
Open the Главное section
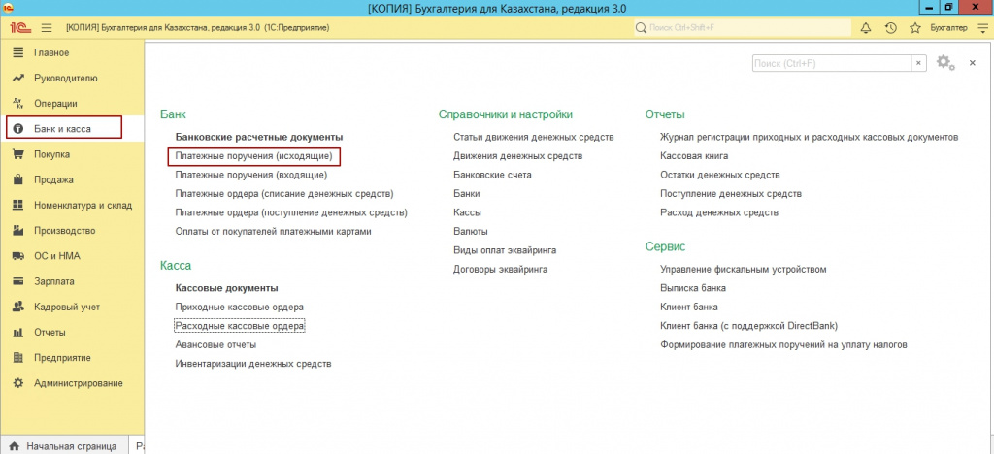pyautogui.click(x=51, y=52)
